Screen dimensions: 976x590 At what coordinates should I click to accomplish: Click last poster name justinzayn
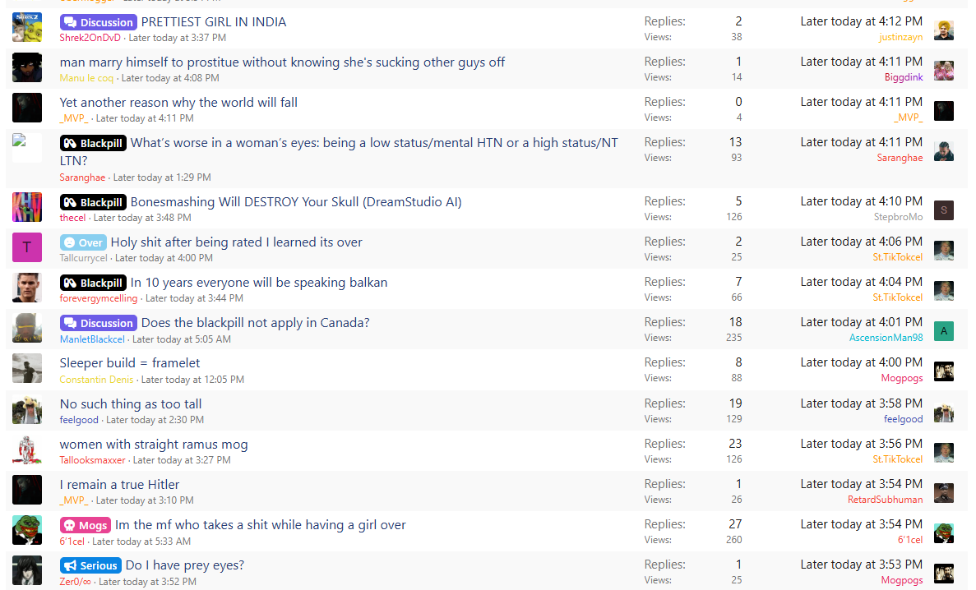point(900,37)
